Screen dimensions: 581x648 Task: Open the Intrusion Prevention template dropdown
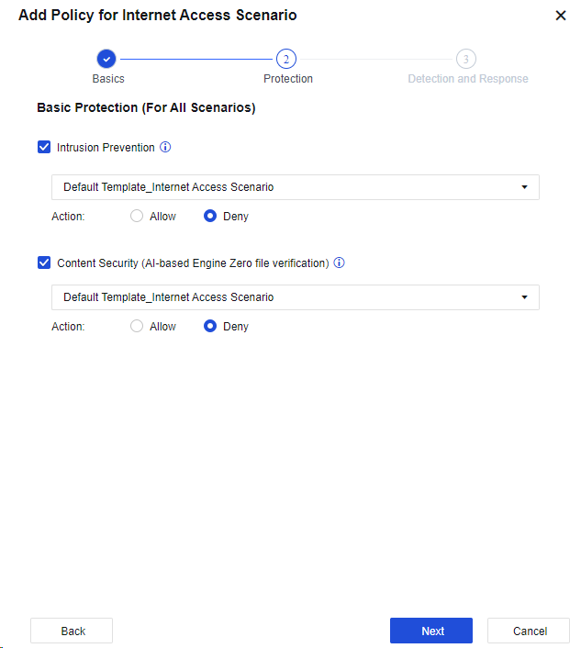pos(295,187)
